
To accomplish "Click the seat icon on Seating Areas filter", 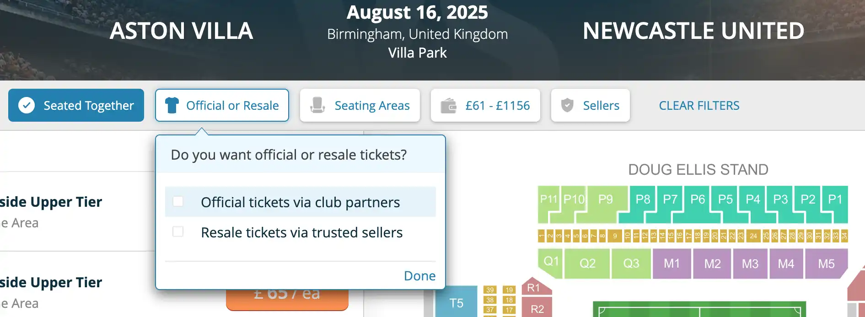I will (318, 105).
